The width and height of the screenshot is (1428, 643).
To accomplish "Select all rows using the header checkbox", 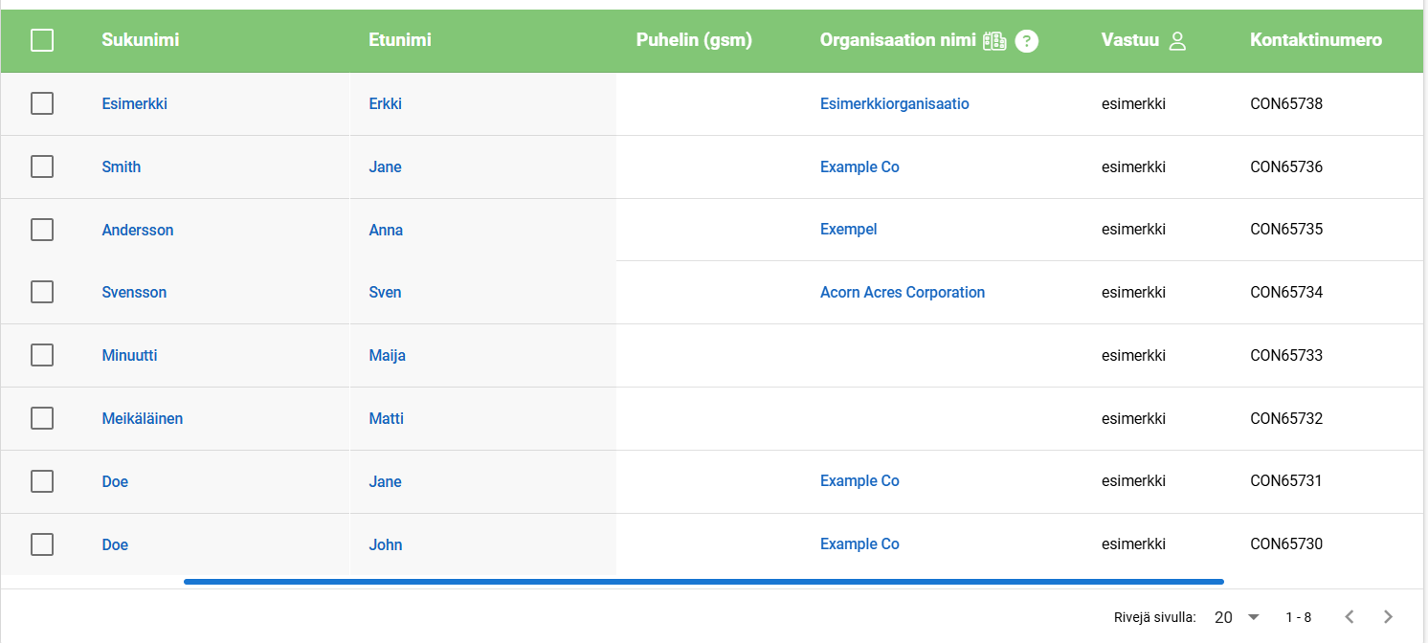I will coord(42,40).
